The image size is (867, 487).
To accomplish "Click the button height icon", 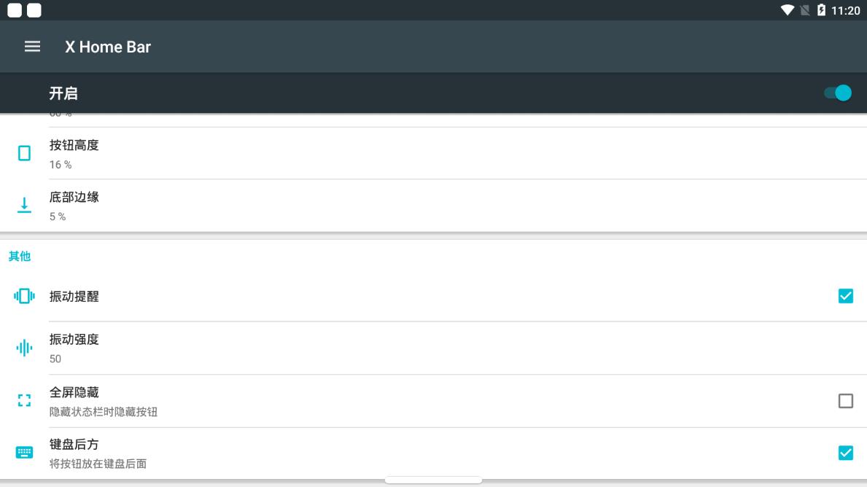I will 25,153.
